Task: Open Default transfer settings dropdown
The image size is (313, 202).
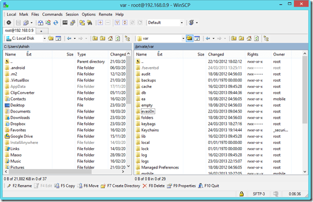Action: coord(182,23)
